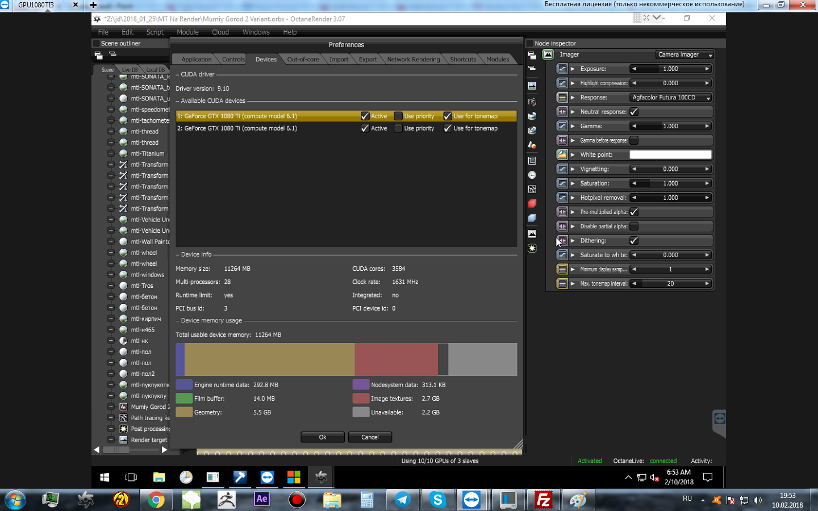Image resolution: width=818 pixels, height=511 pixels.
Task: Open the Camera imager type dropdown
Action: click(x=684, y=55)
